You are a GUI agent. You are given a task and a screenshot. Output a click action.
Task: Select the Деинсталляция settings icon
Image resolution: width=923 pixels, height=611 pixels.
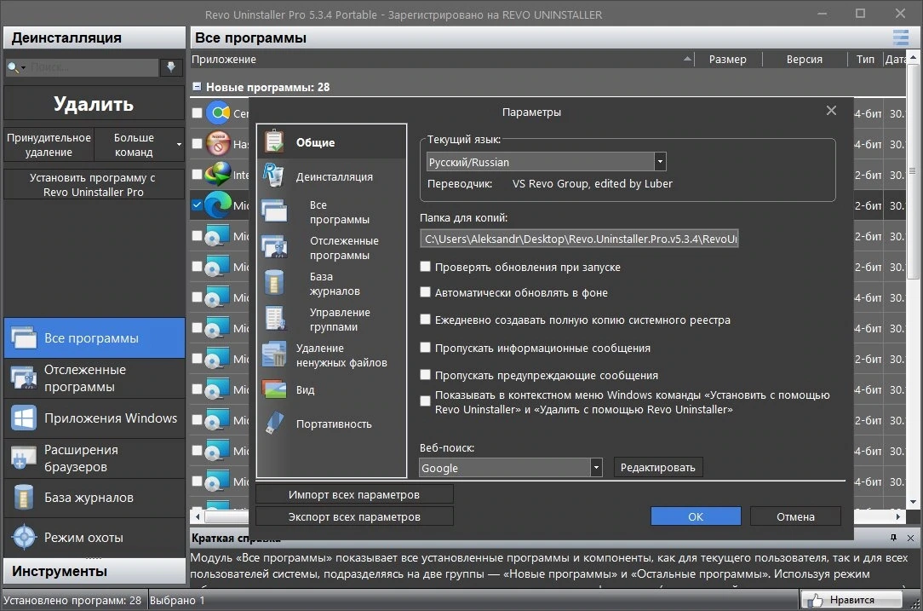tap(273, 176)
